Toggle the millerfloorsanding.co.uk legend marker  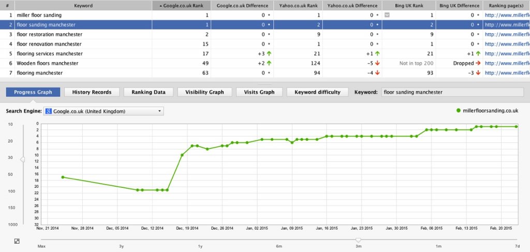(x=459, y=110)
